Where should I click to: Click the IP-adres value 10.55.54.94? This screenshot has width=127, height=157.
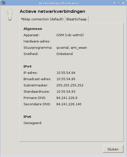pyautogui.click(x=66, y=73)
